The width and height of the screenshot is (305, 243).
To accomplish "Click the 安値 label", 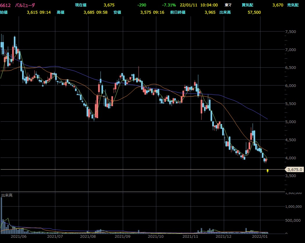I will pos(117,12).
